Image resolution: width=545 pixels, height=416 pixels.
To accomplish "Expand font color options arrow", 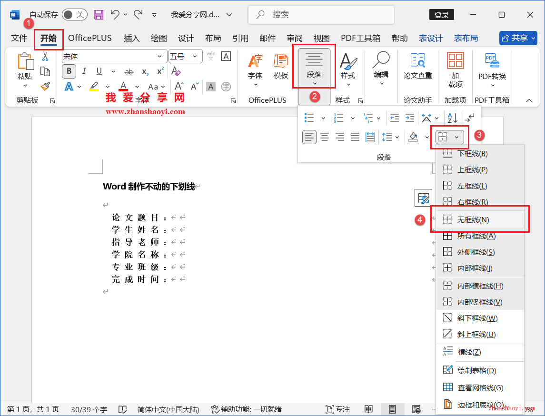I will click(x=137, y=87).
